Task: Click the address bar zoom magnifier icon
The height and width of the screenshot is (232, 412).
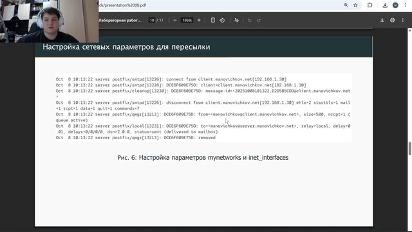Action: (346, 5)
